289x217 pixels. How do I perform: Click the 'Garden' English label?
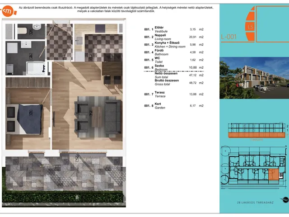click(x=160, y=108)
